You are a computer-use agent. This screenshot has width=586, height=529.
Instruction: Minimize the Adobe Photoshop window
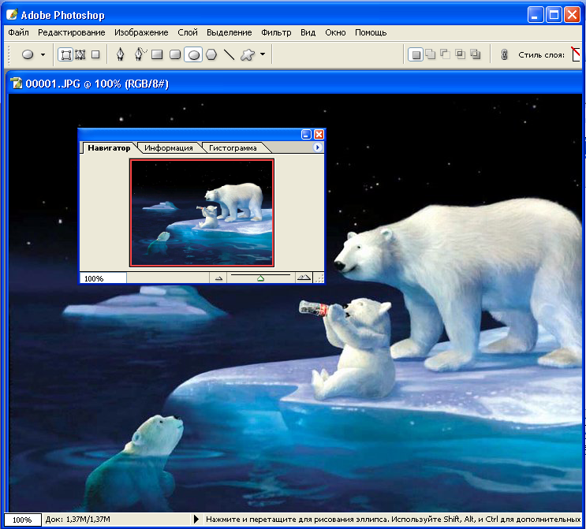coord(536,15)
